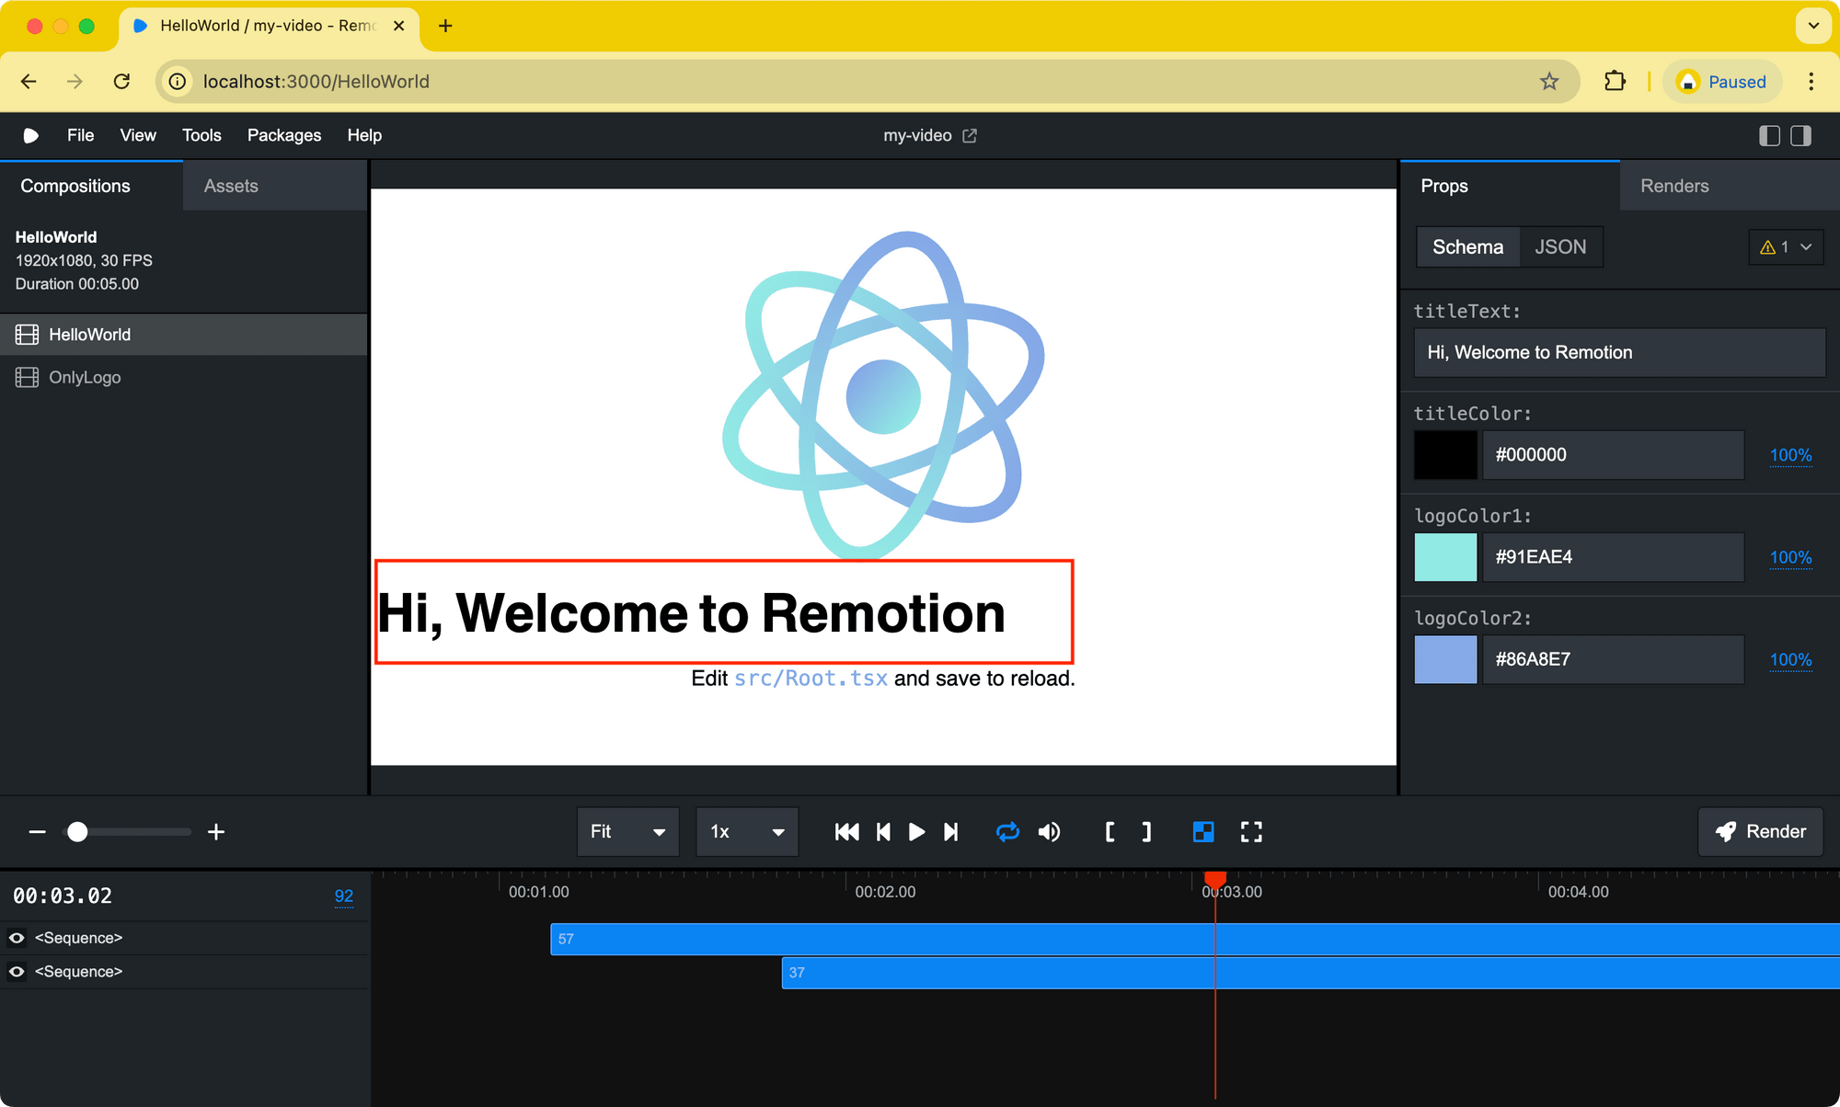Select the HelloWorld composition

[184, 335]
